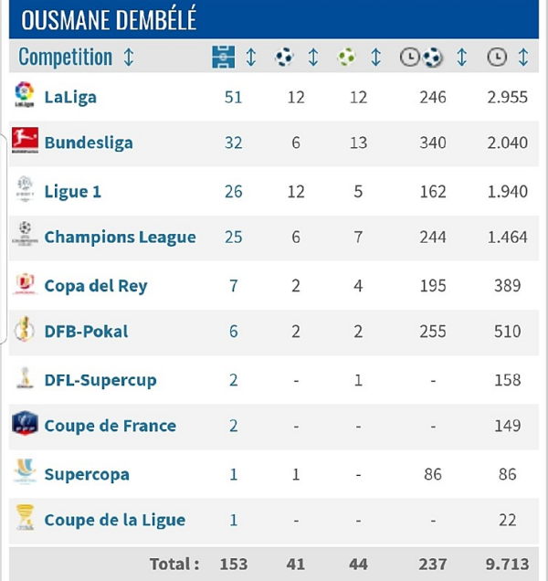Sort by minutes played column arrows
The width and height of the screenshot is (548, 581).
pos(523,58)
